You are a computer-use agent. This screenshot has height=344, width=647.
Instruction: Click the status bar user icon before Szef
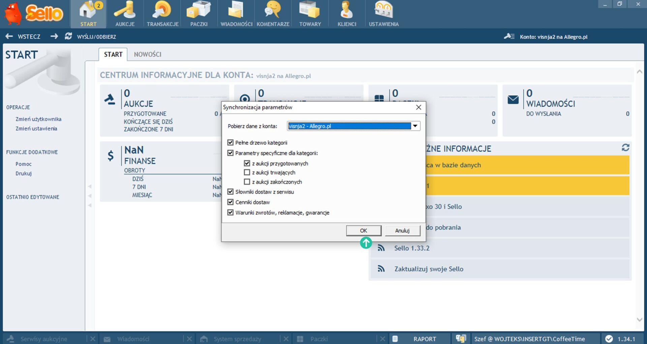point(461,339)
